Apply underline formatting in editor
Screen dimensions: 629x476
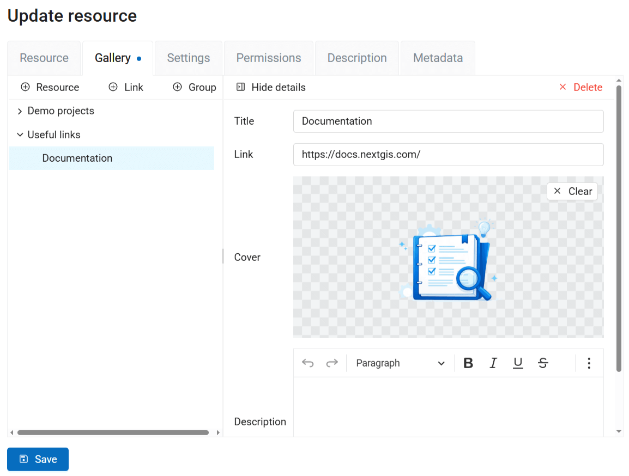(518, 363)
